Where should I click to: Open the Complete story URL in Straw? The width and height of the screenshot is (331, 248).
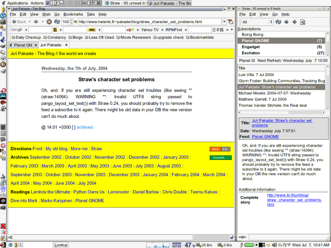294,200
